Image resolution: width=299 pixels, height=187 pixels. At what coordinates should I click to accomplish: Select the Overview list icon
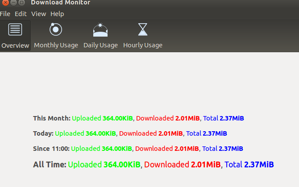click(15, 29)
